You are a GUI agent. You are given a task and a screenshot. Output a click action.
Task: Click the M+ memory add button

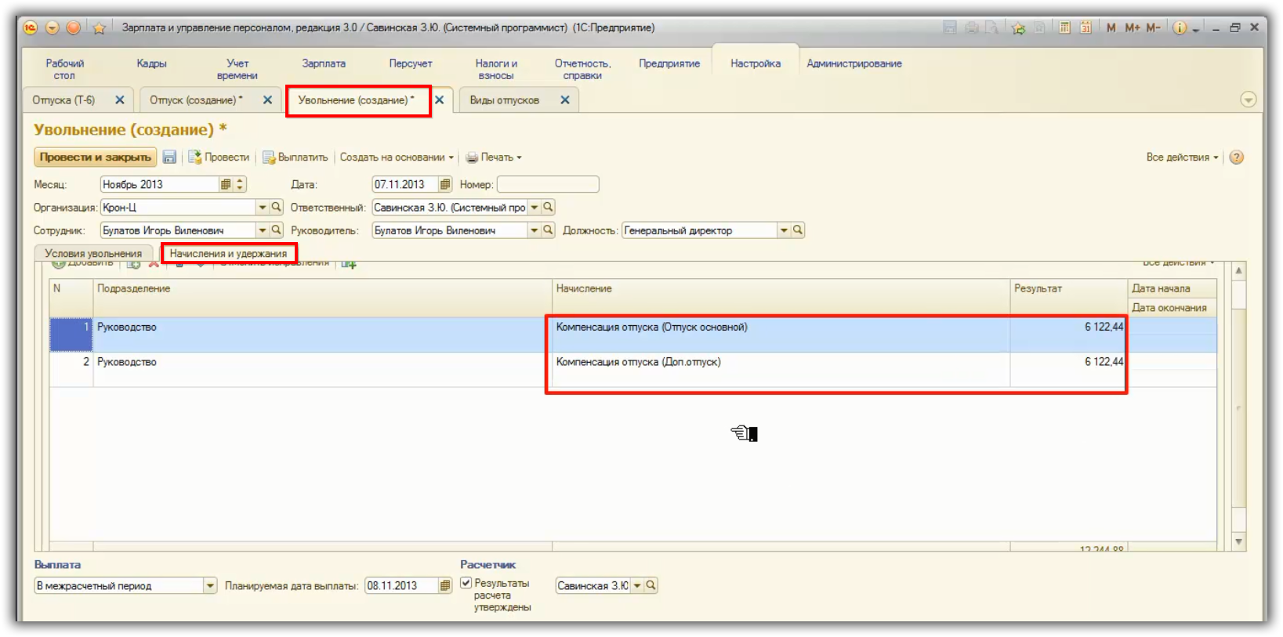(x=1133, y=27)
